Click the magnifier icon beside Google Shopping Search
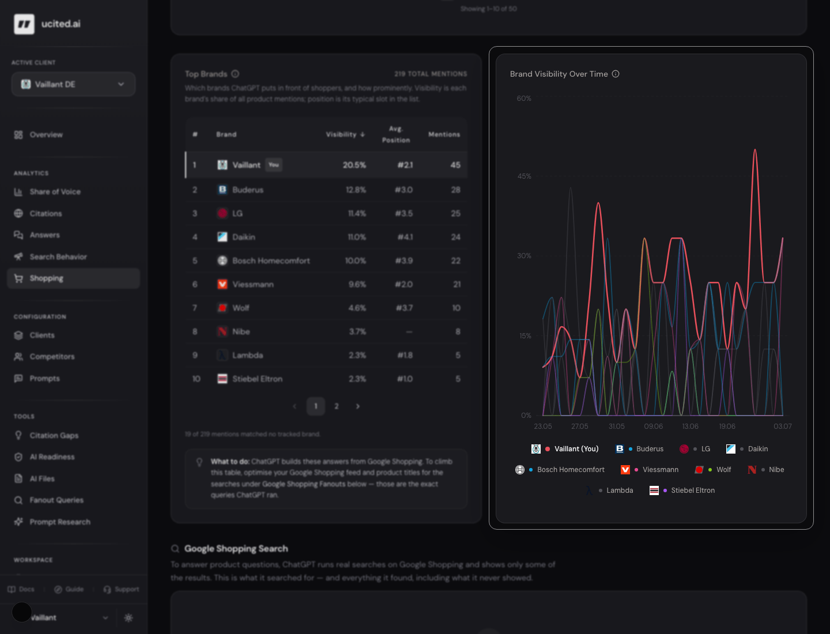Screen dimensions: 830x634 click(x=175, y=549)
